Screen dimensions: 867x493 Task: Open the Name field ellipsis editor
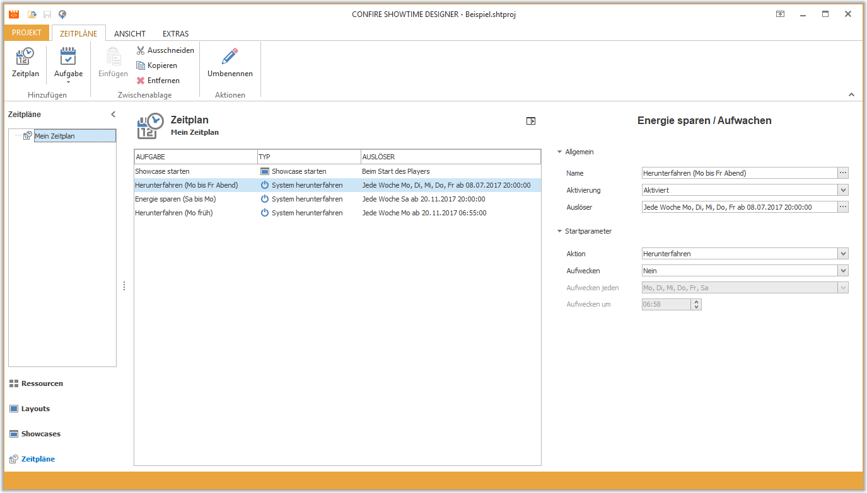tap(843, 173)
